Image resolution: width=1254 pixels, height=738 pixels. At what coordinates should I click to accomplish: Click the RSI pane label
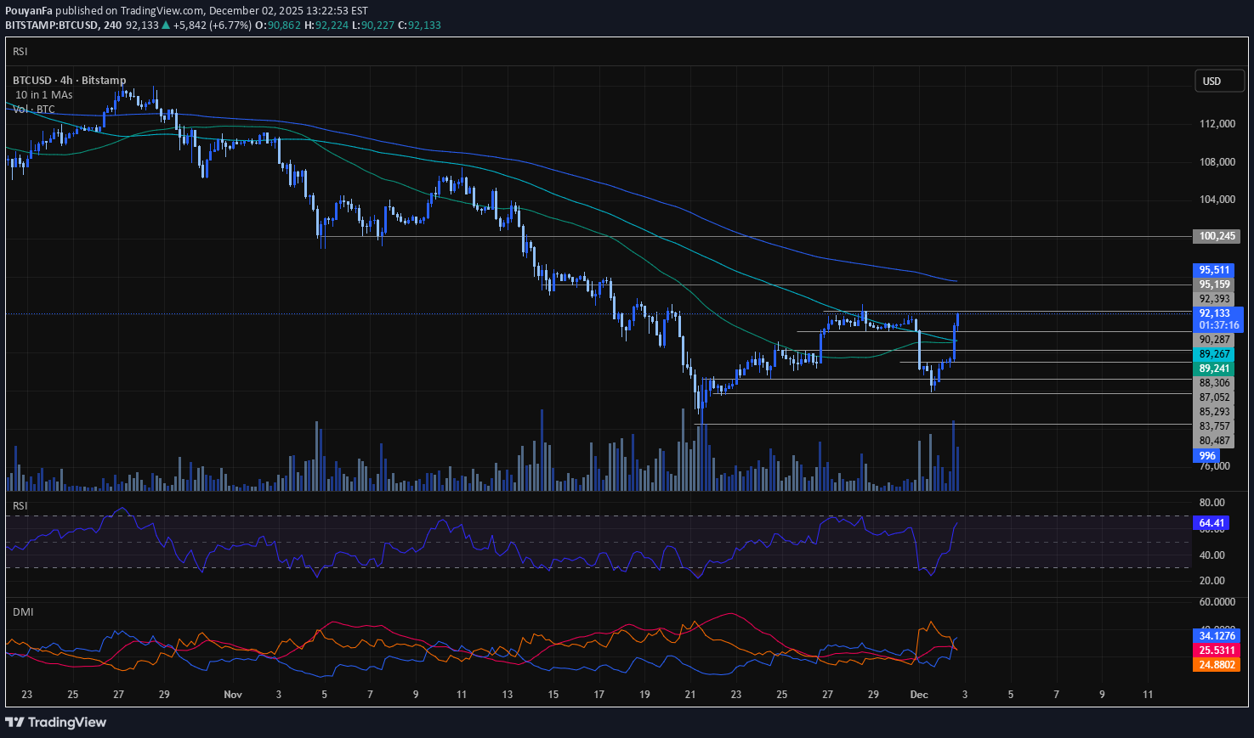pos(20,505)
